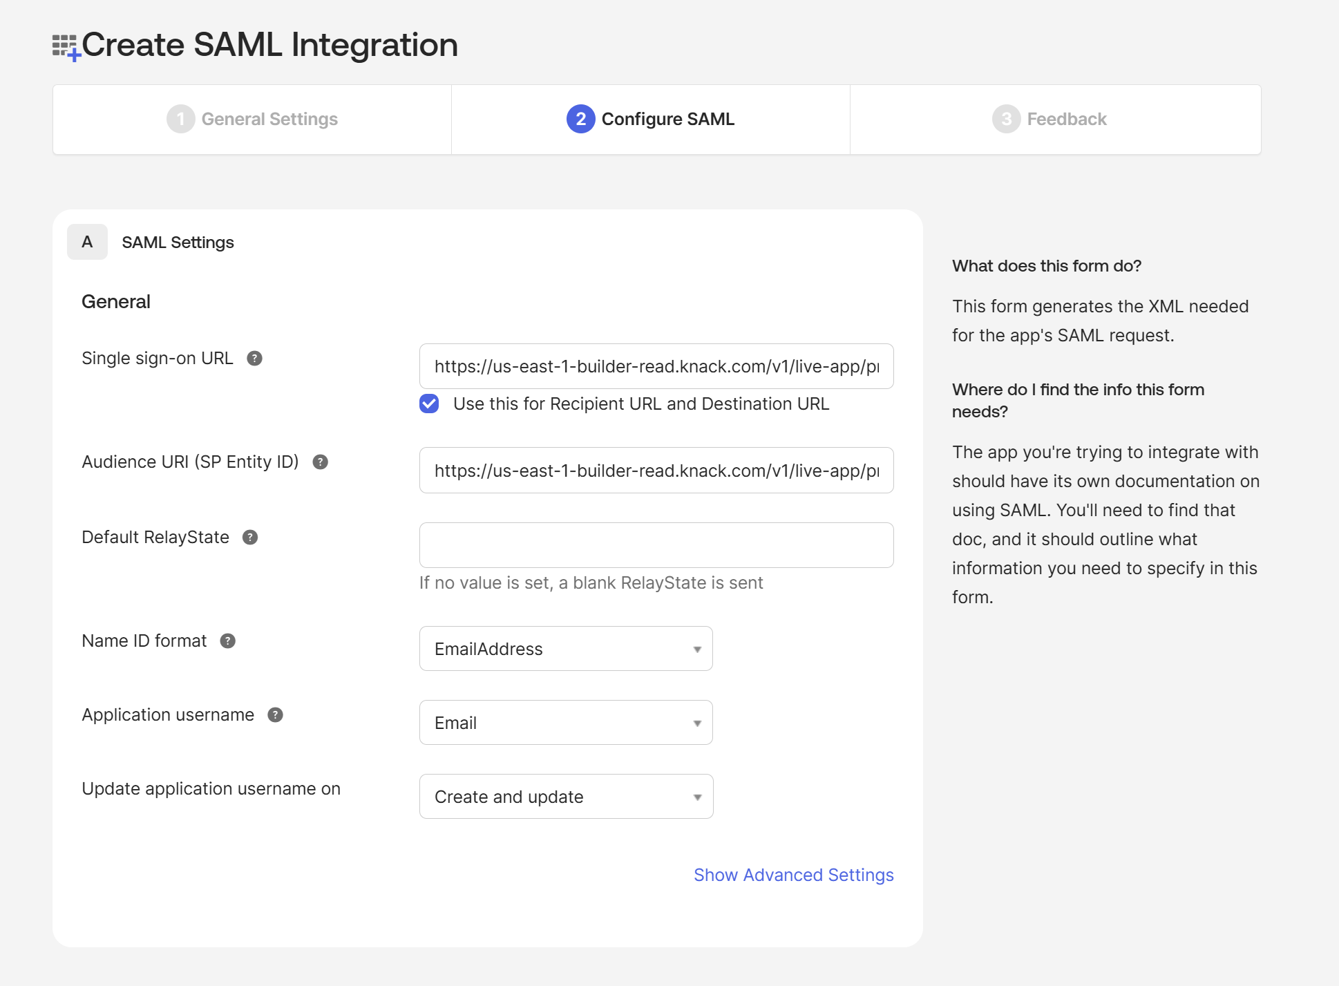Click the app grid icon beside the page title

[x=66, y=46]
